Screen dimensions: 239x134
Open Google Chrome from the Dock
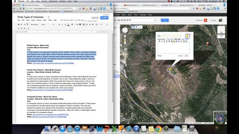click(158, 129)
